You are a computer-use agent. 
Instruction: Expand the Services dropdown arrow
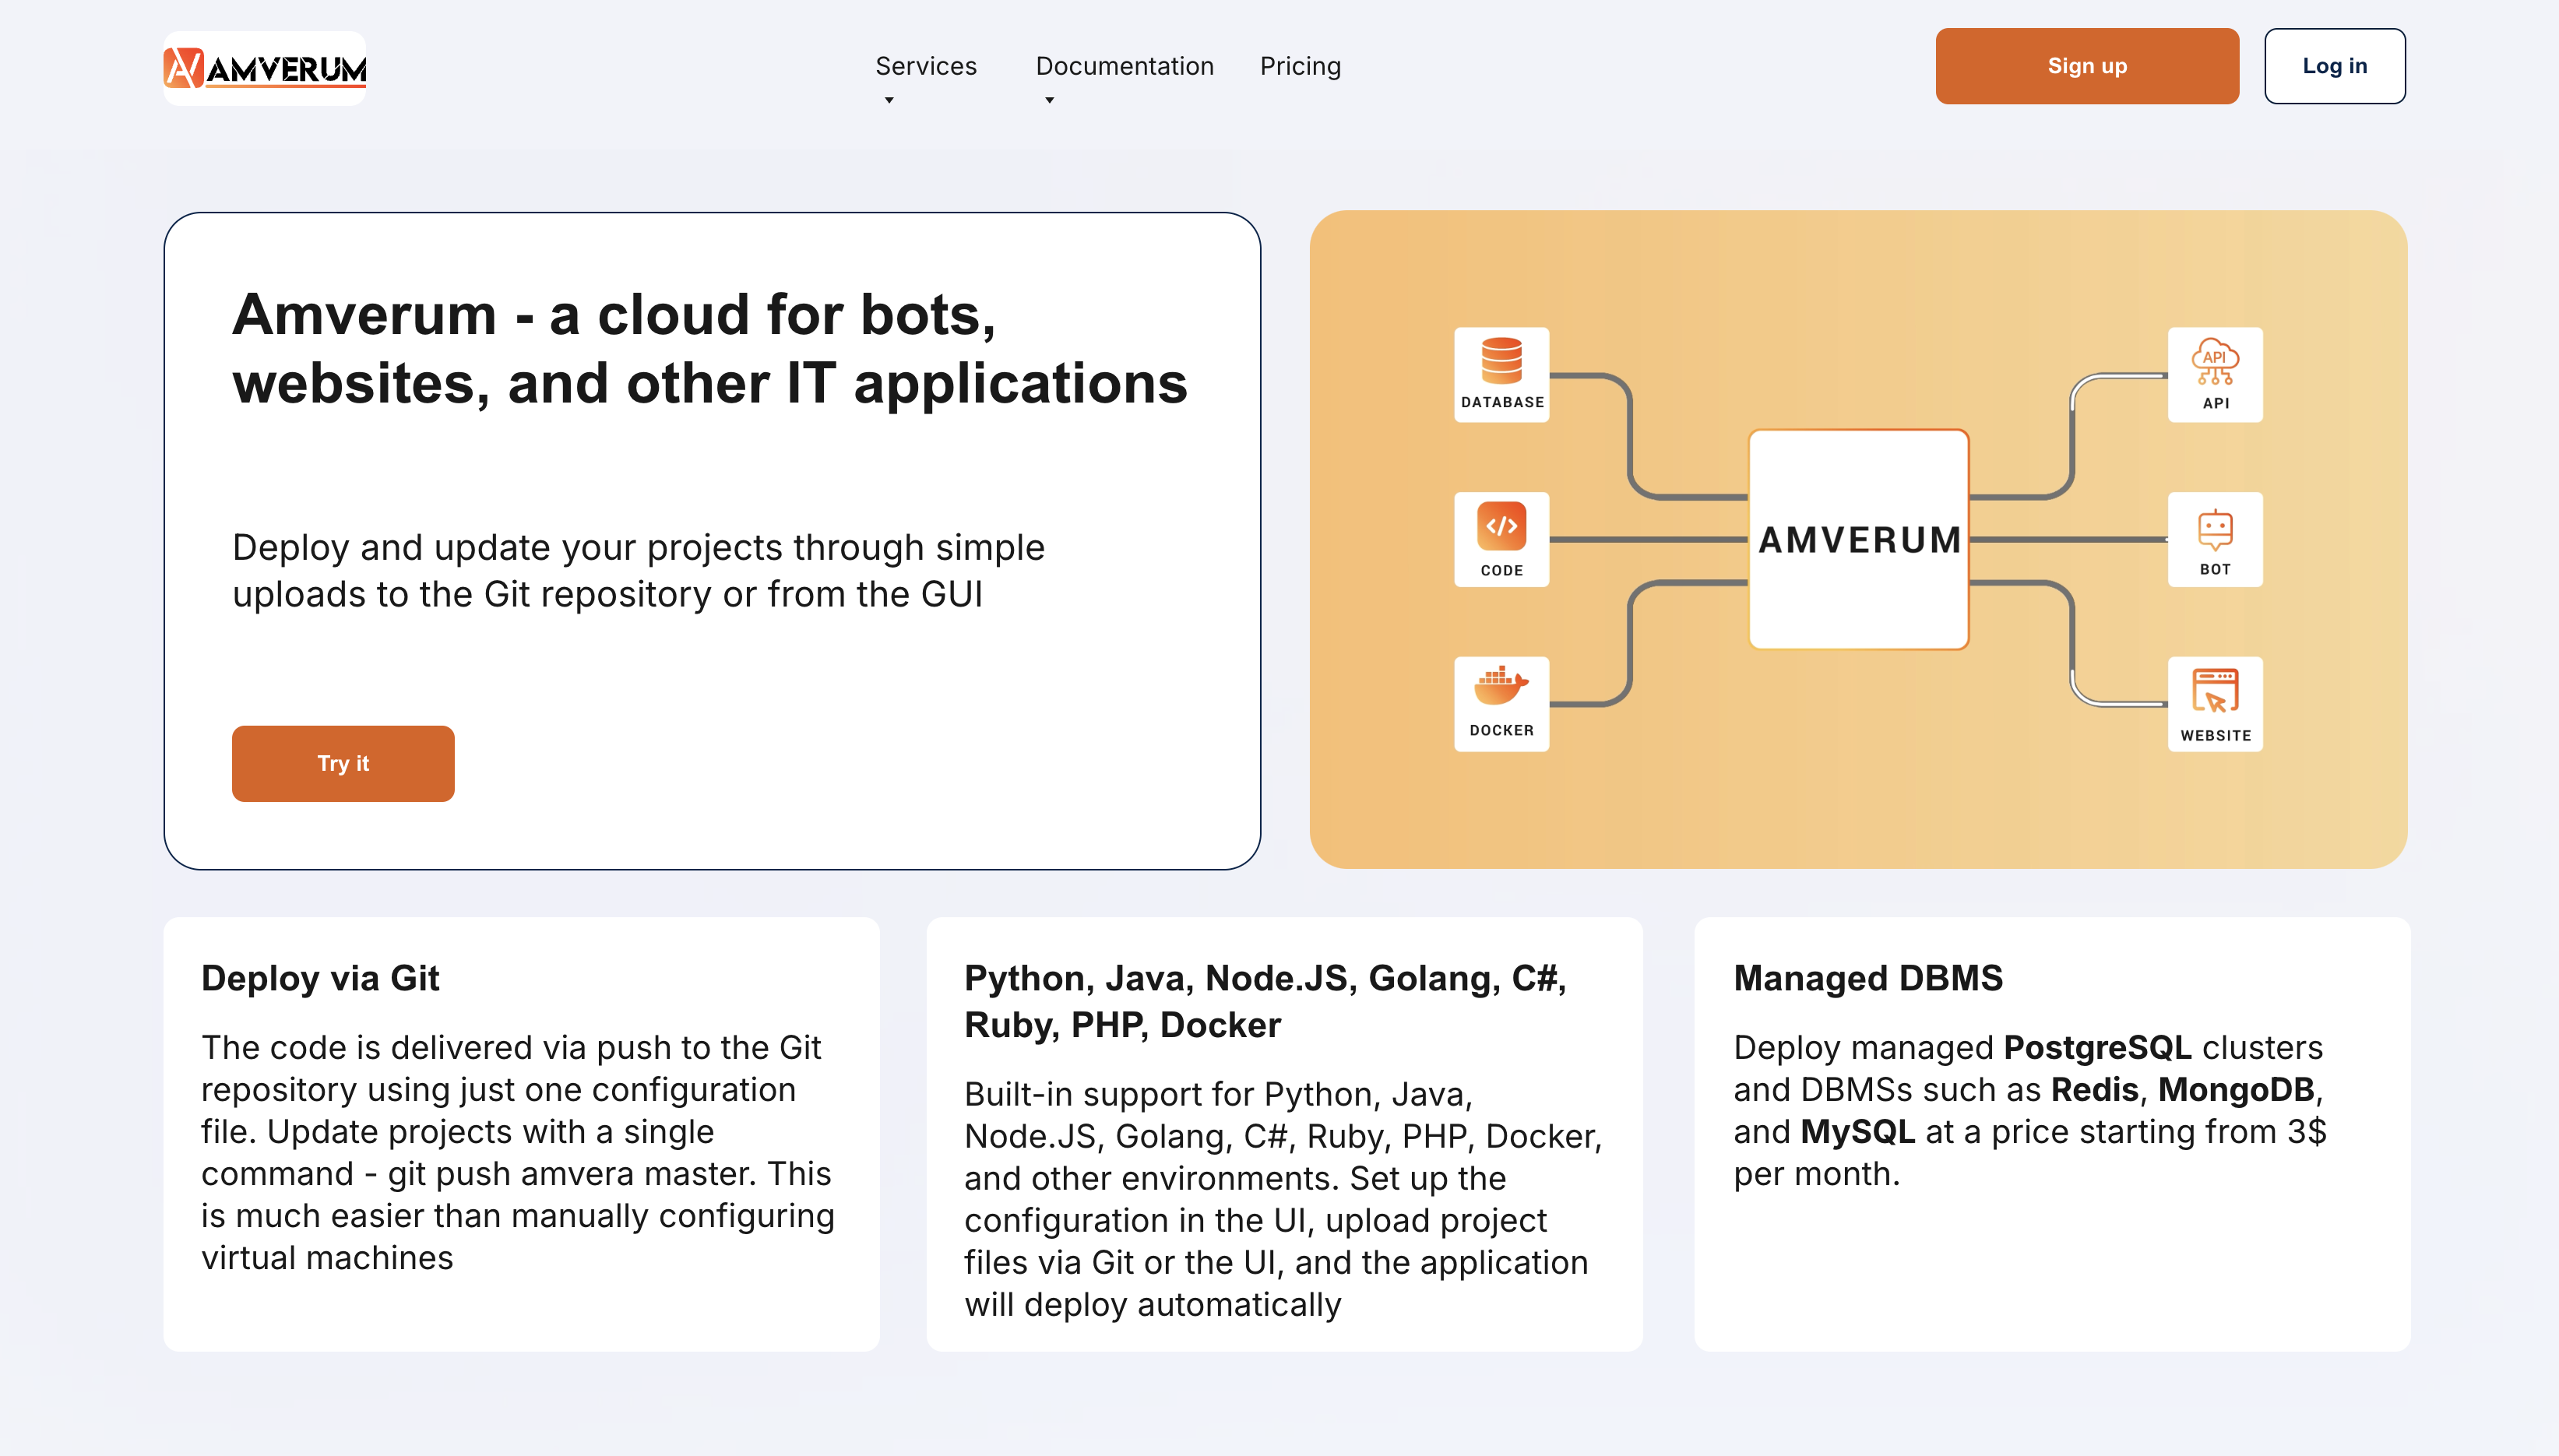coord(889,100)
